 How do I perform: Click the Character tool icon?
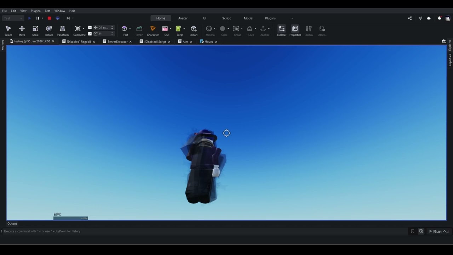[x=153, y=29]
